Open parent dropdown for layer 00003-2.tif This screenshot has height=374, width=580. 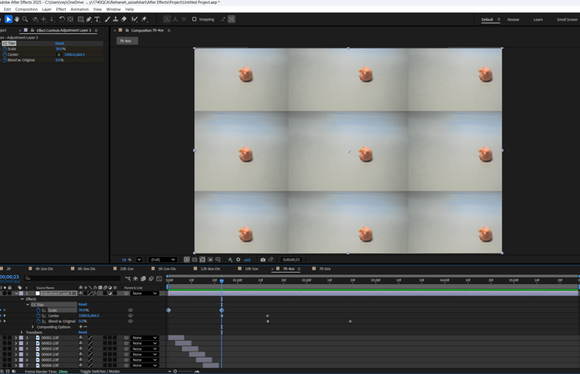tap(145, 349)
